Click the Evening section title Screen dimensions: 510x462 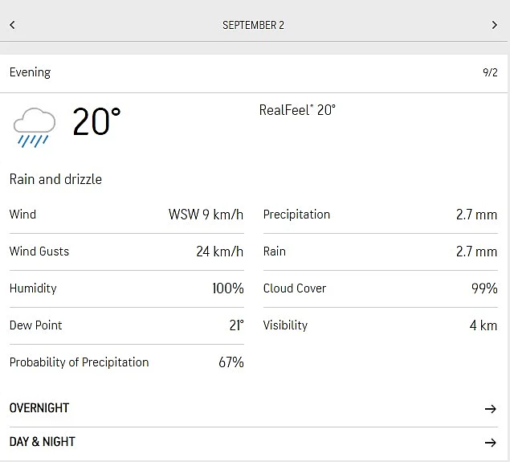pos(30,72)
